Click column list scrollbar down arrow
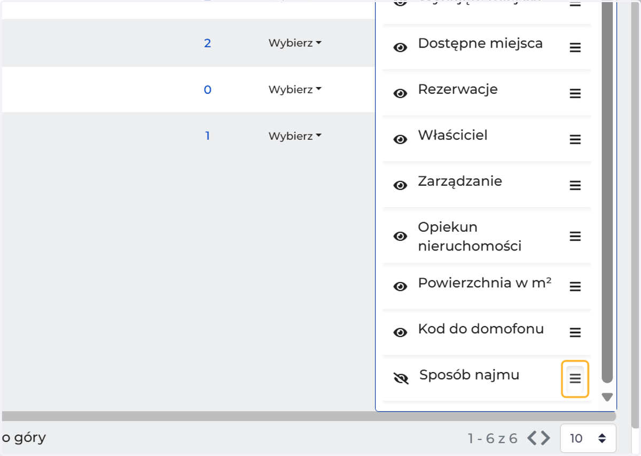641x456 pixels. pyautogui.click(x=607, y=397)
